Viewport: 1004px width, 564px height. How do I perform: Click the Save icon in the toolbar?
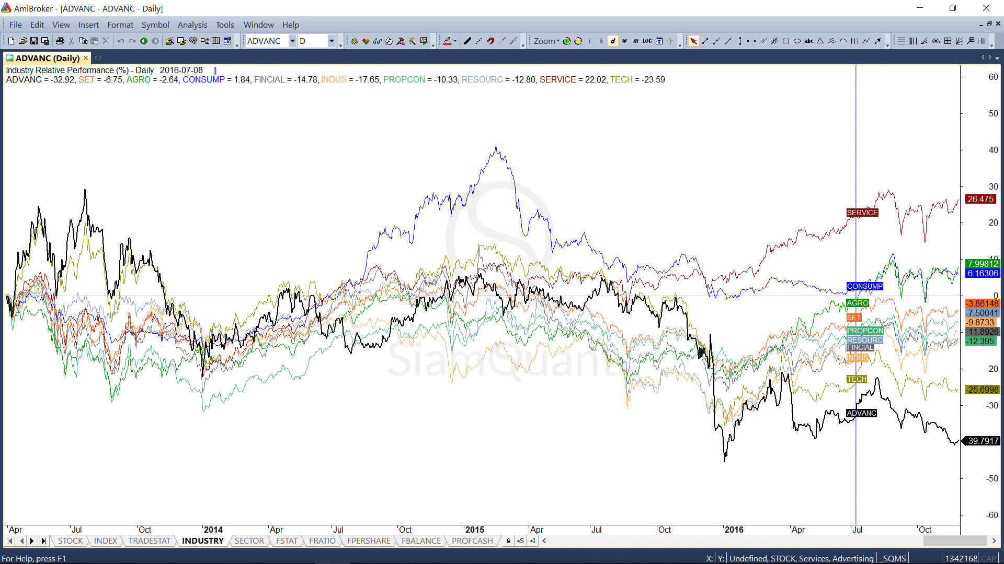tap(34, 41)
